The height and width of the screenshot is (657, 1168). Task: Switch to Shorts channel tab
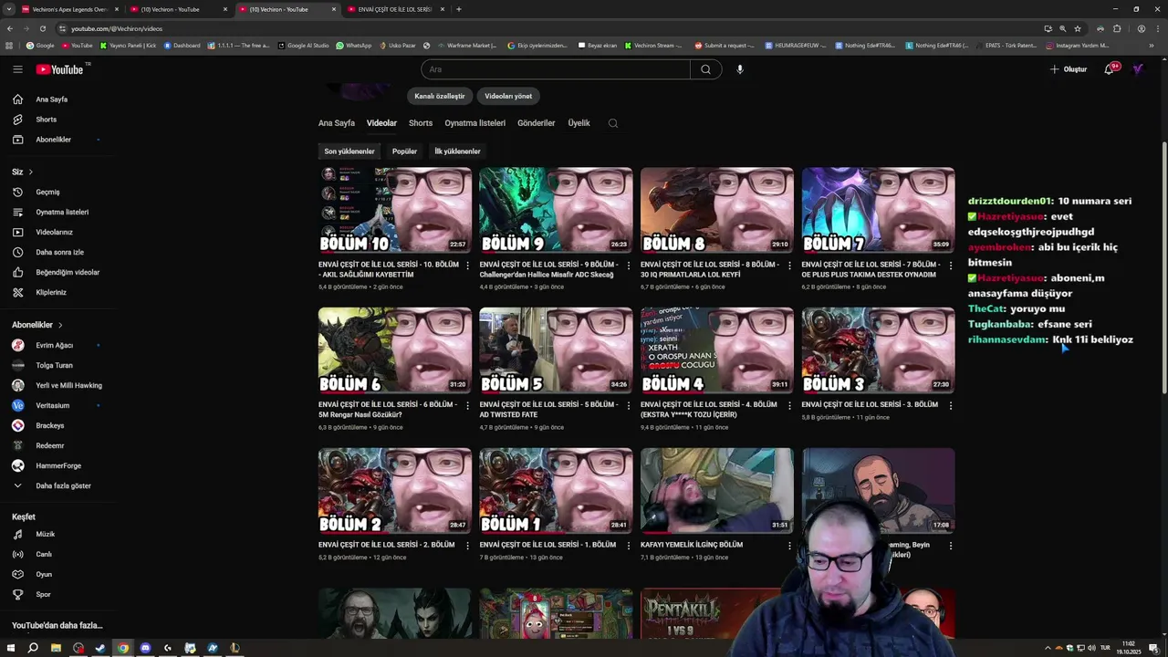coord(421,123)
